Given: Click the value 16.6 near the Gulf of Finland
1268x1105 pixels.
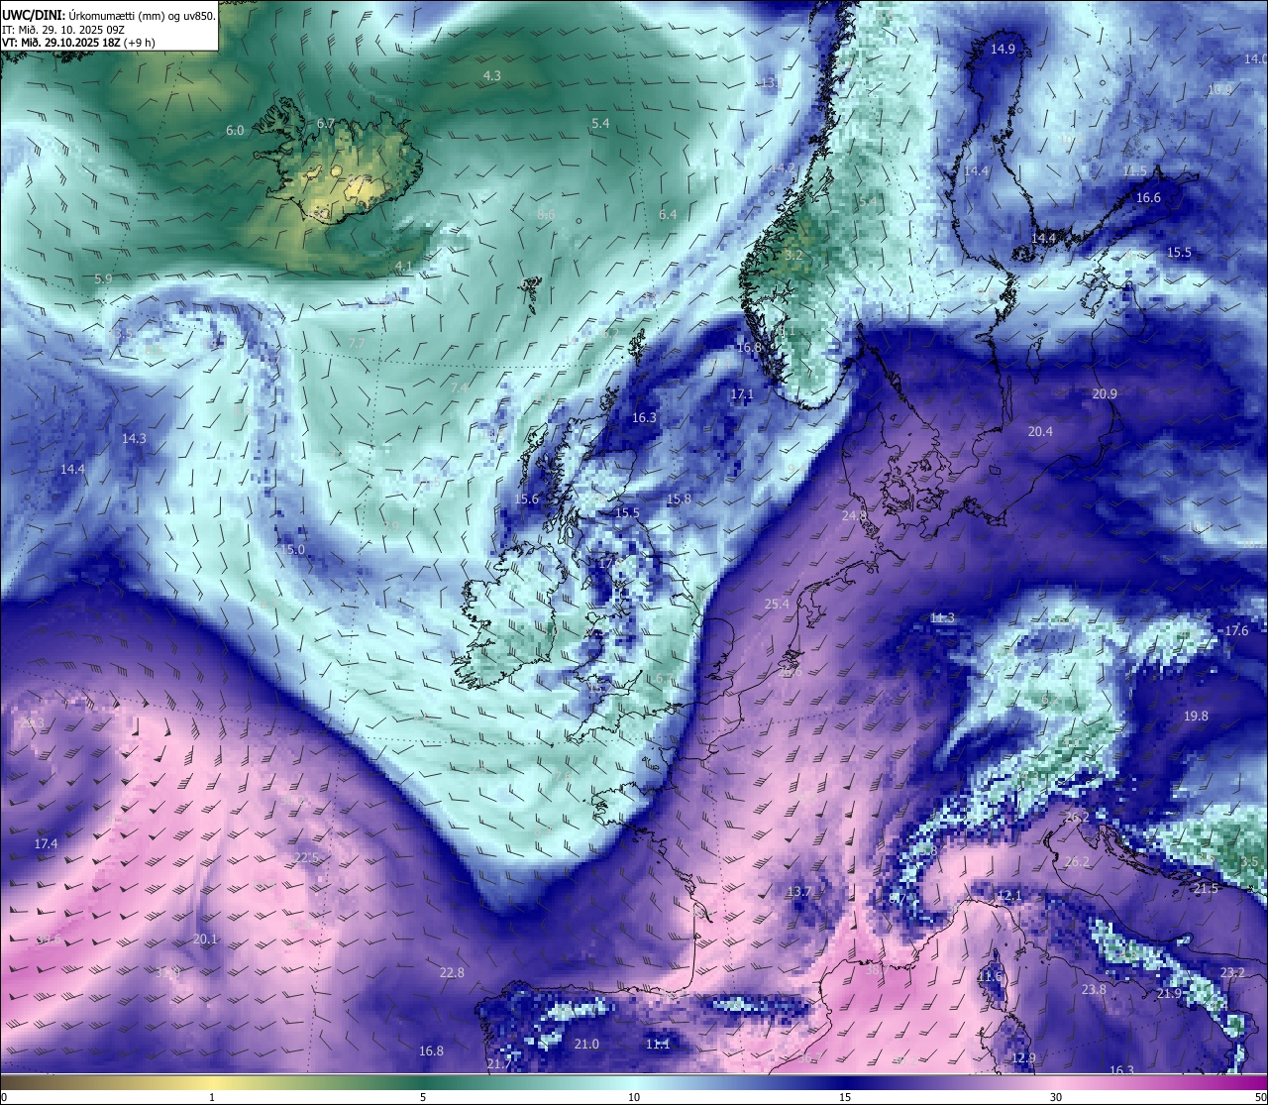Looking at the screenshot, I should click(1148, 198).
